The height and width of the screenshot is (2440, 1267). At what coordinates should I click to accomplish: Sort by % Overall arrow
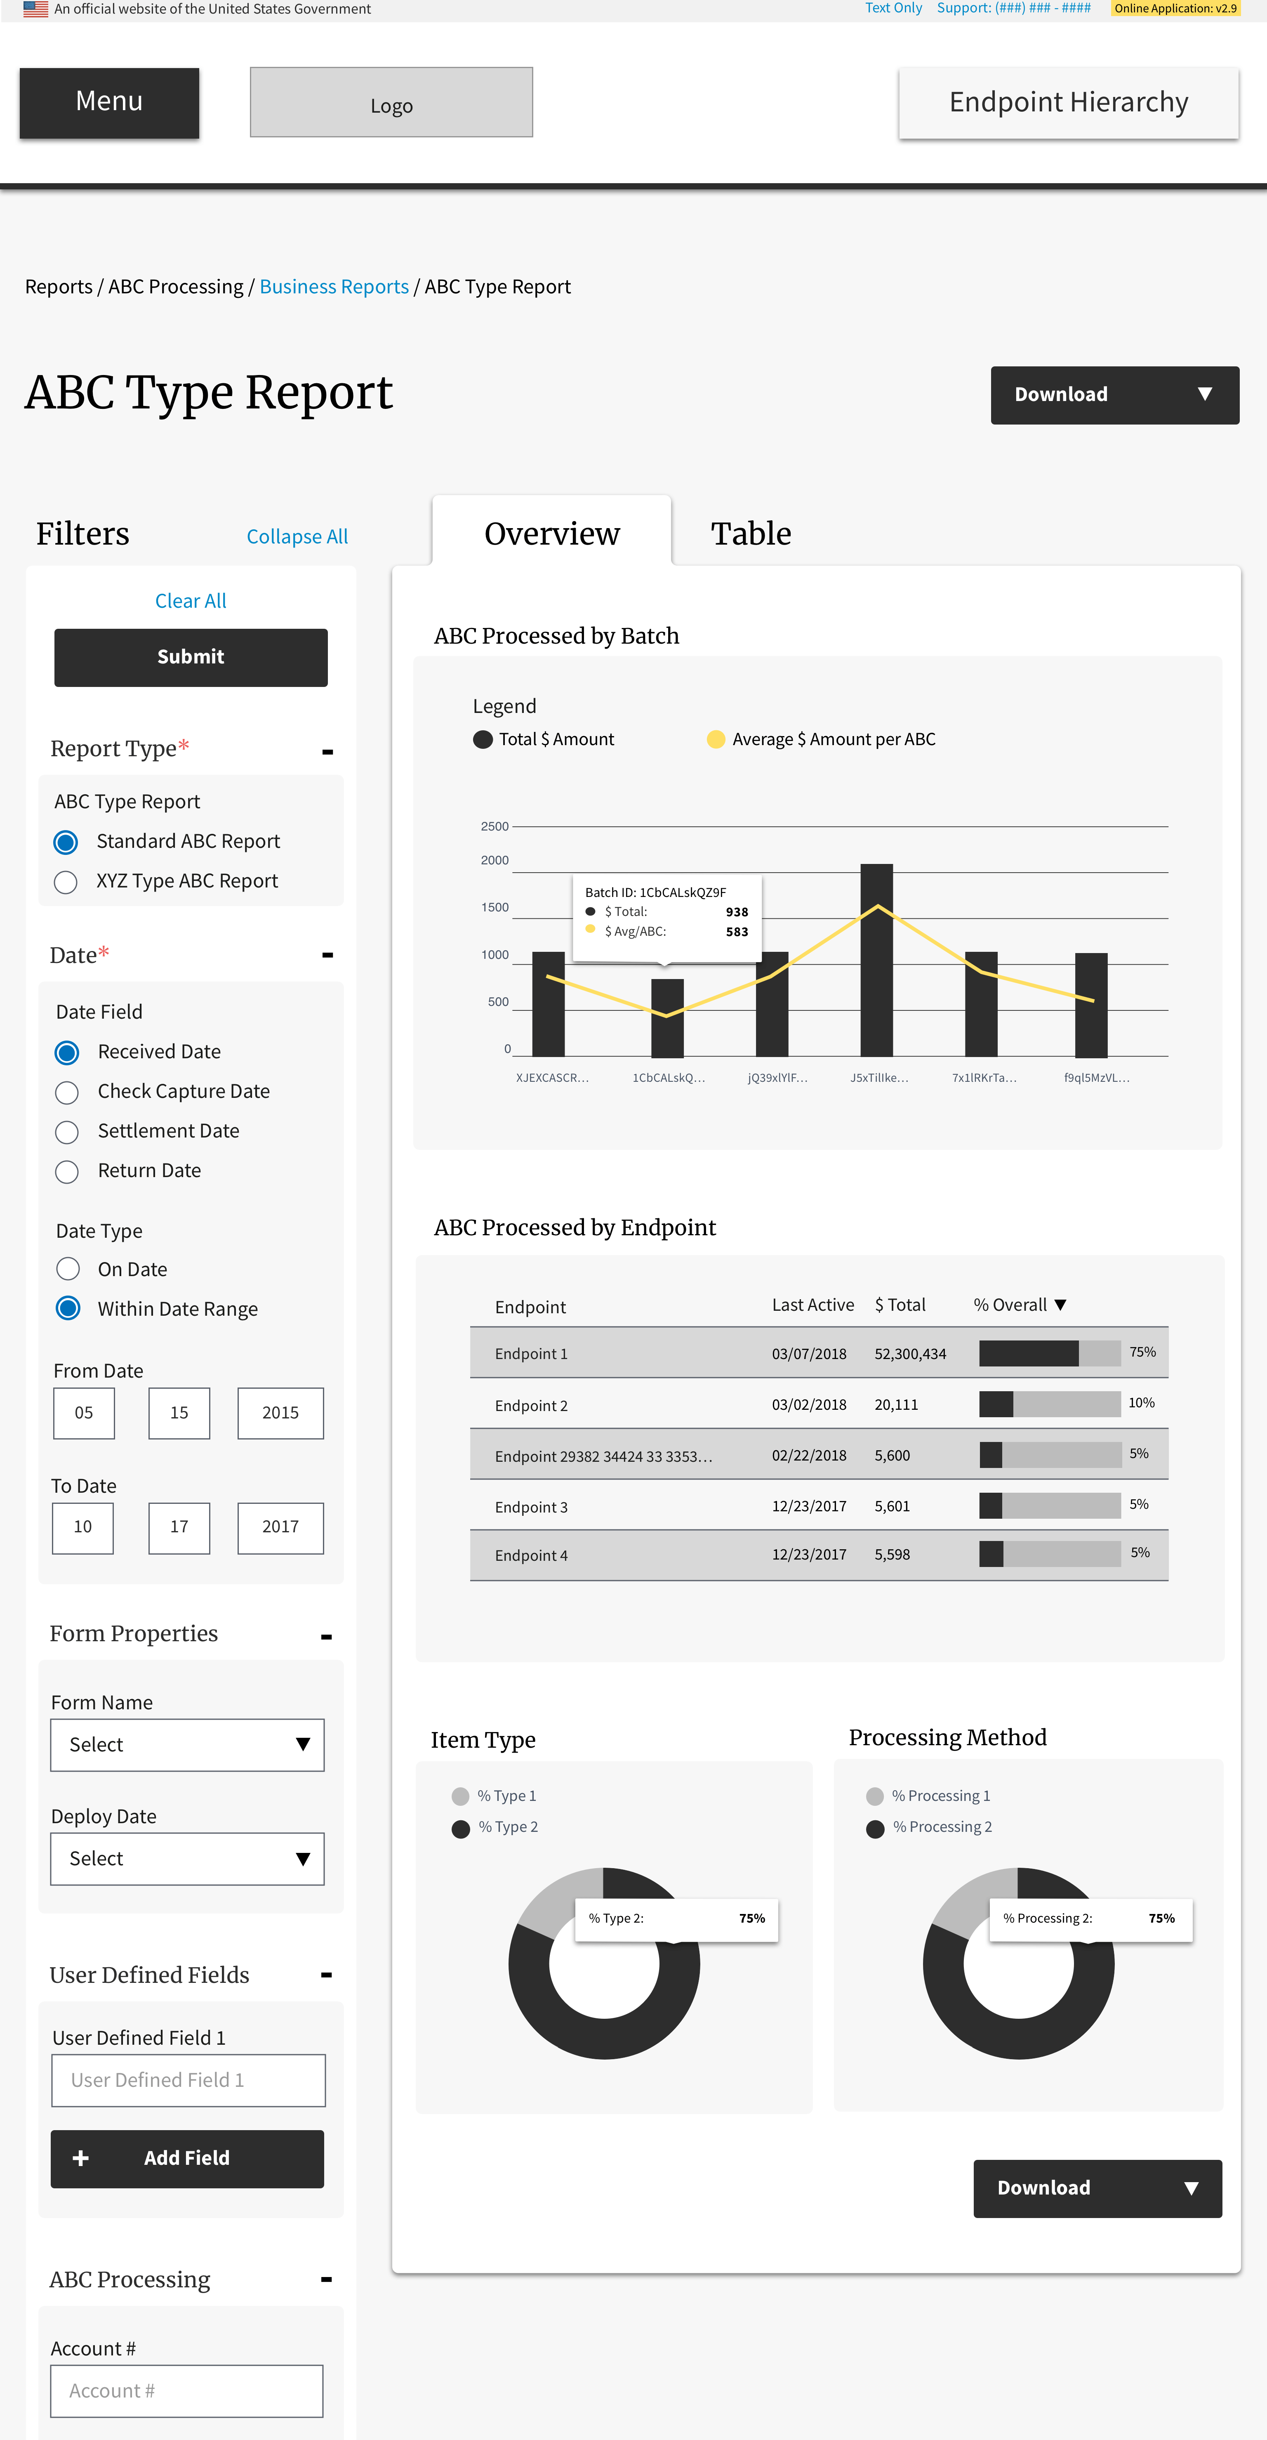1060,1305
